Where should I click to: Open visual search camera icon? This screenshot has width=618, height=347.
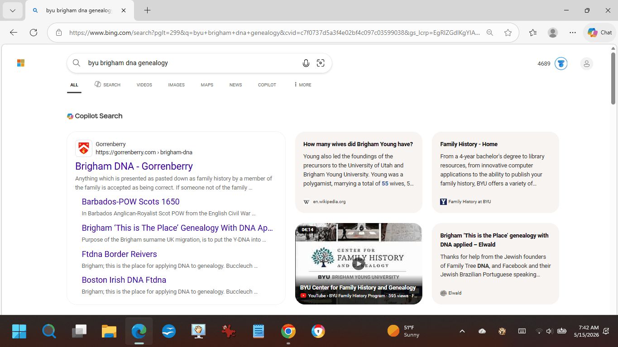coord(321,63)
